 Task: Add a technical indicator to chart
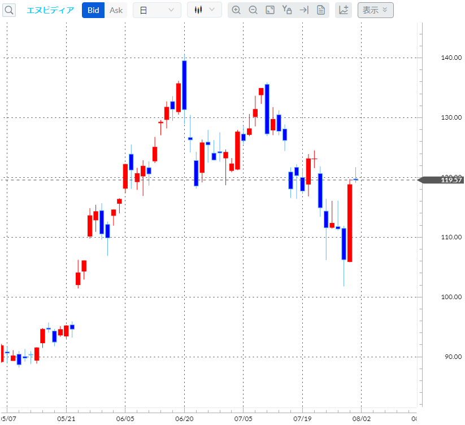344,10
